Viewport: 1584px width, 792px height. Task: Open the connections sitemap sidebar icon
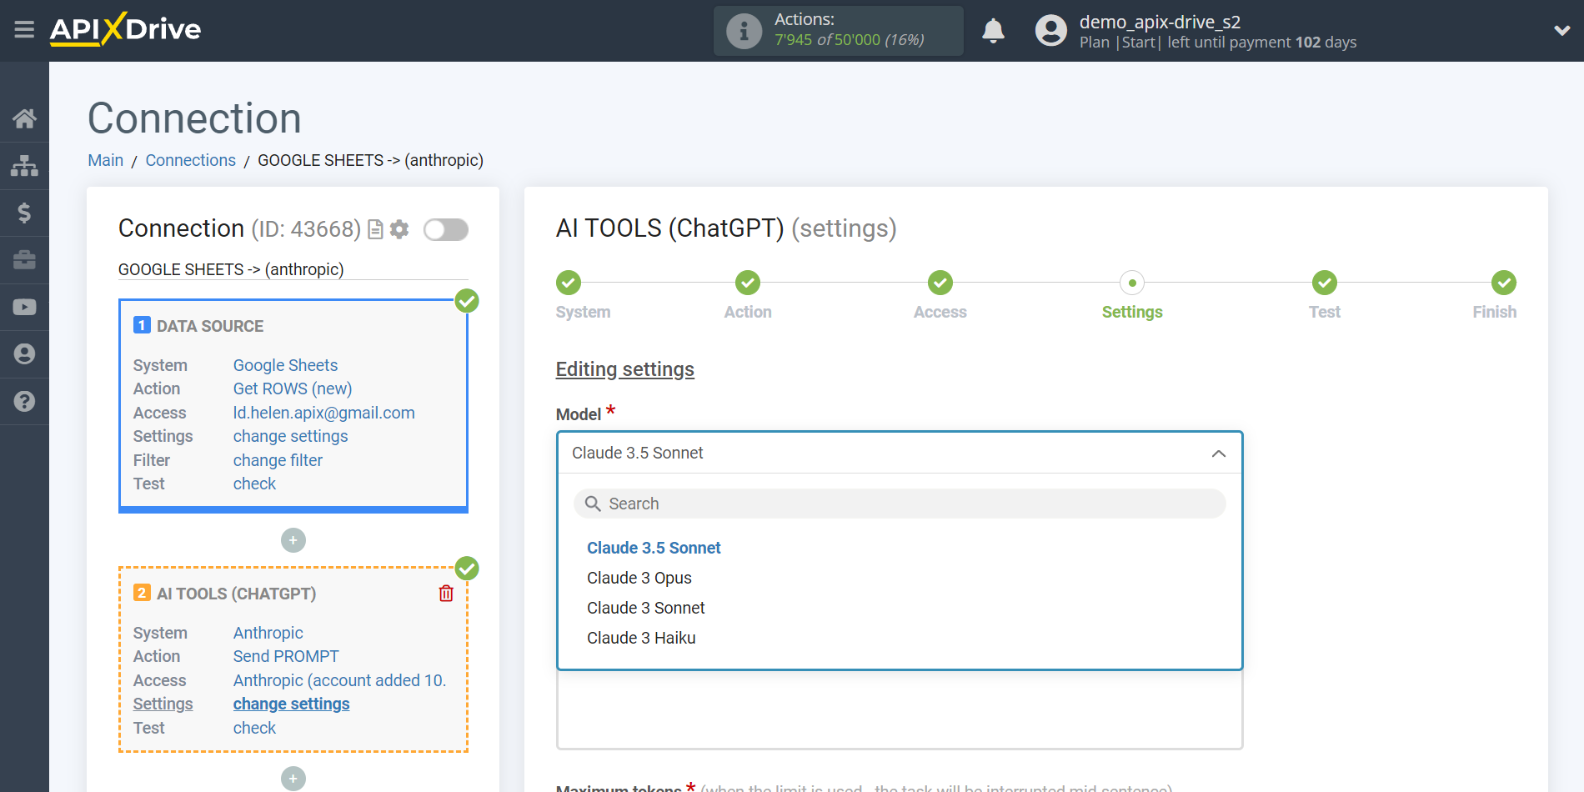tap(24, 166)
